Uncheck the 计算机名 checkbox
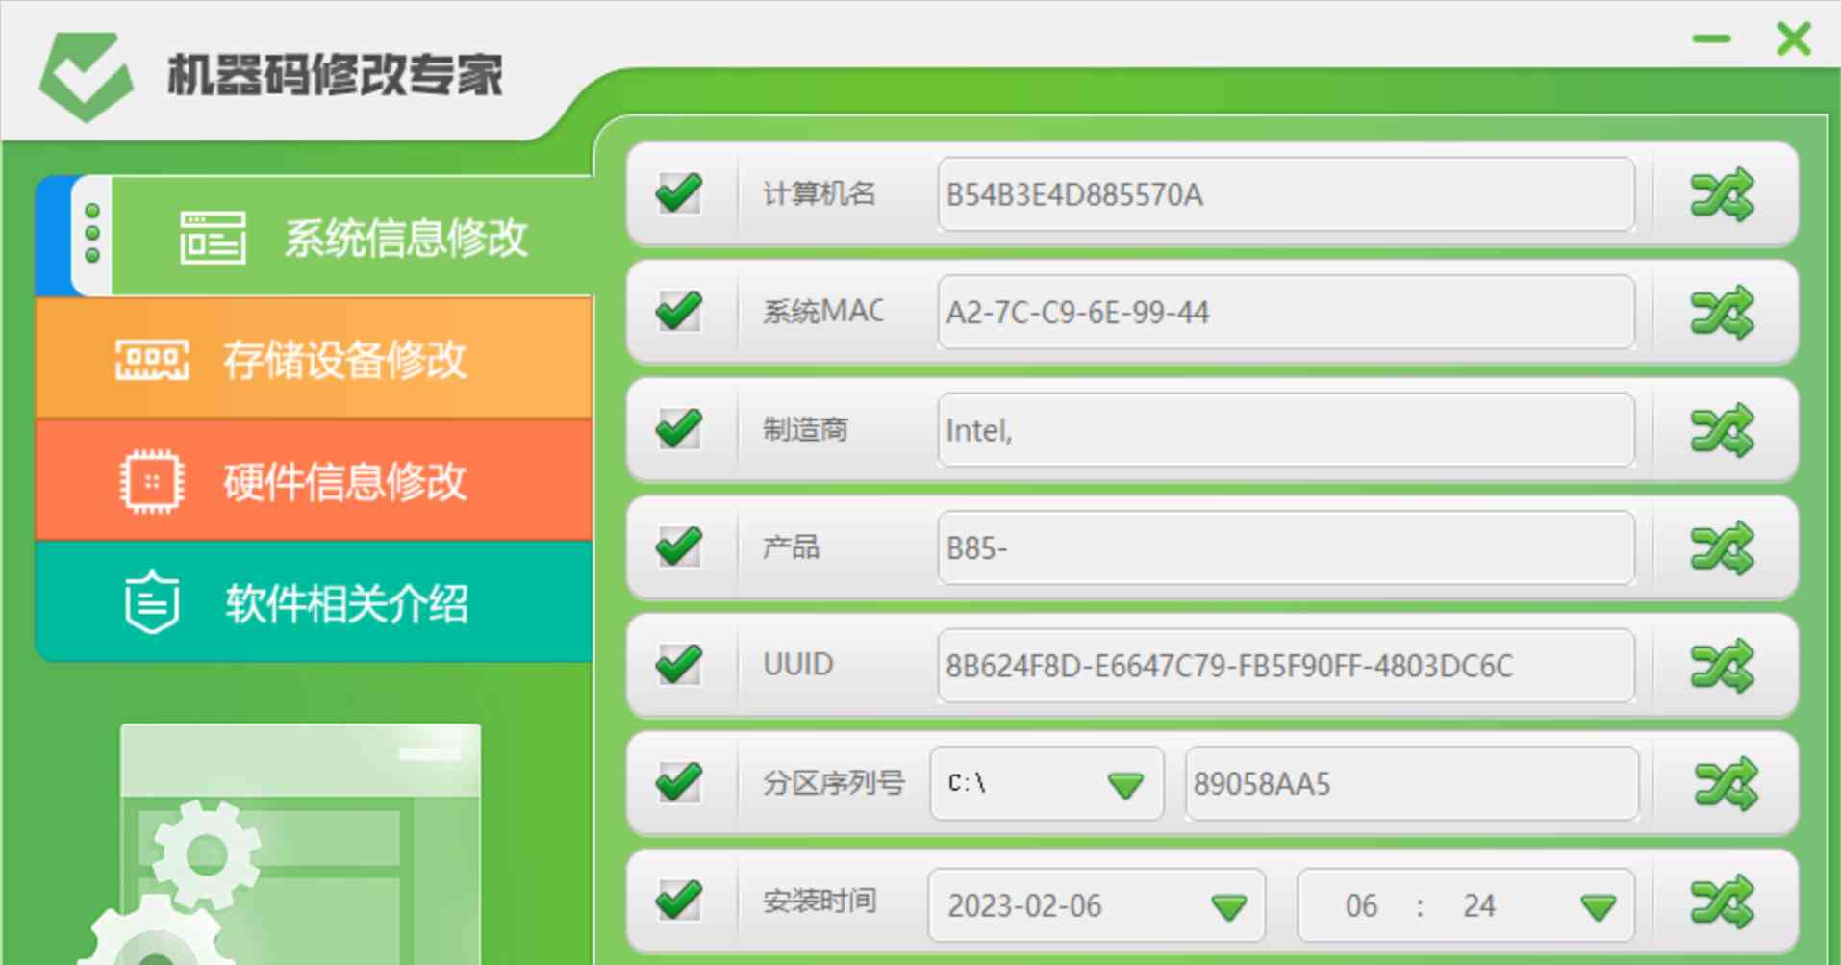This screenshot has height=965, width=1841. (679, 193)
